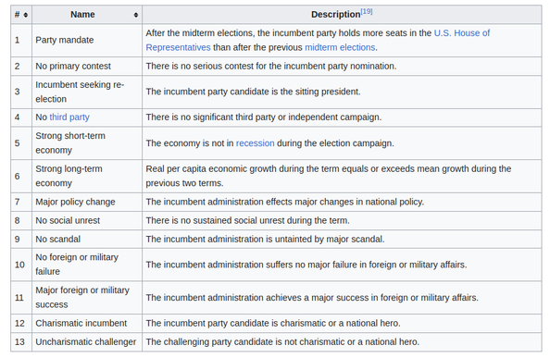Follow the midterm elections link

pos(340,47)
